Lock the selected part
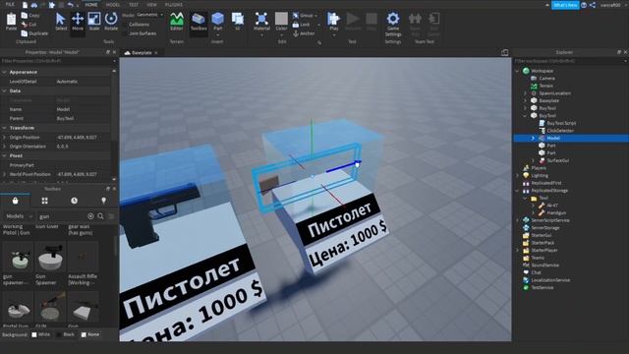This screenshot has width=629, height=354. pyautogui.click(x=302, y=25)
